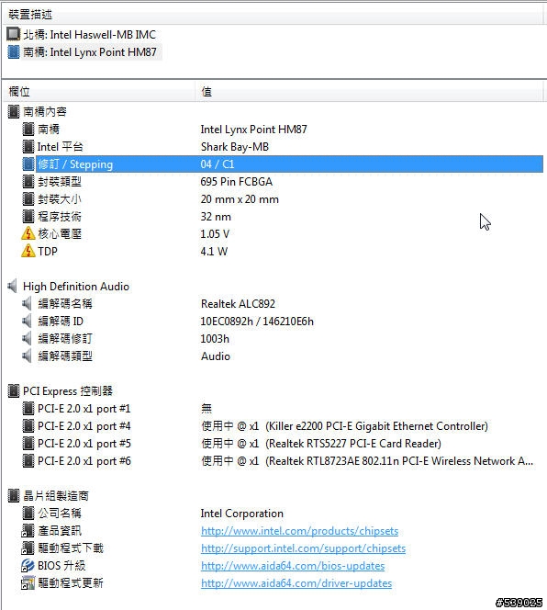
Task: Click the speaker icon beside 編解碼 ID
Action: pos(27,321)
